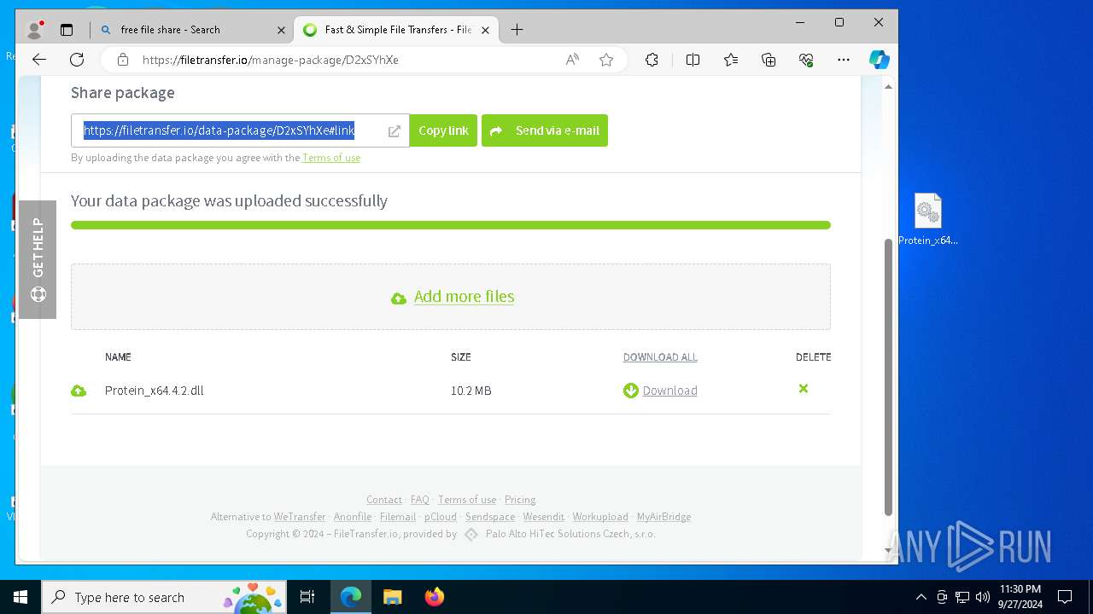Open the MyAirBridge alternative link
The width and height of the screenshot is (1093, 614).
663,517
